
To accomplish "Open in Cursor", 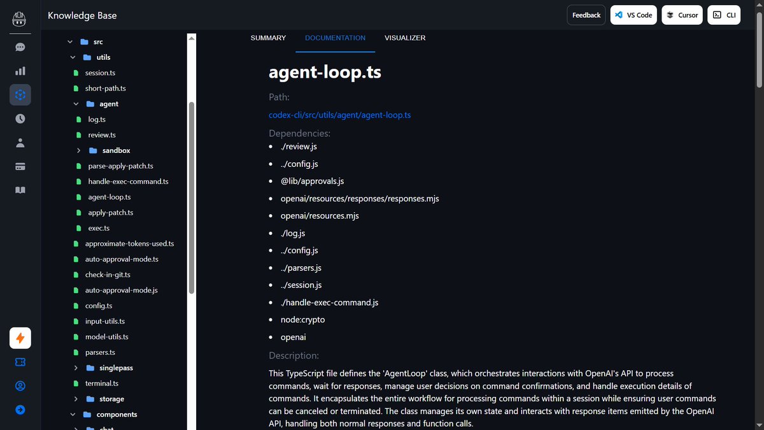I will [x=682, y=15].
